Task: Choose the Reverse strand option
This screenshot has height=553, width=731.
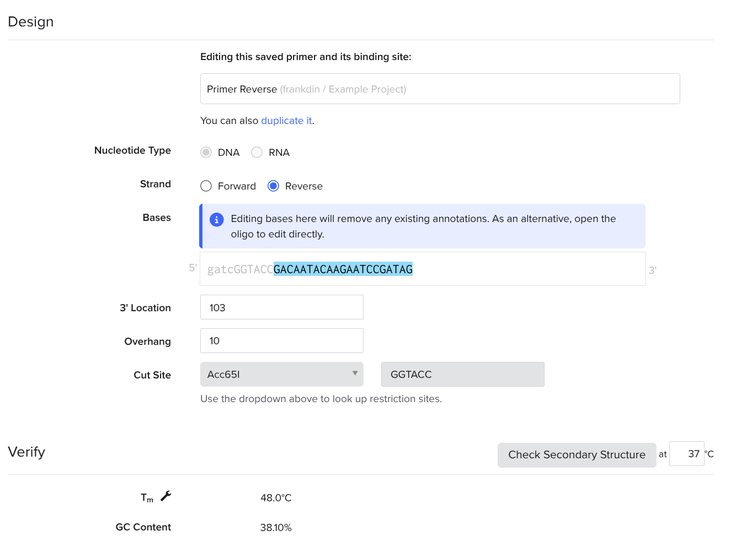Action: [273, 186]
